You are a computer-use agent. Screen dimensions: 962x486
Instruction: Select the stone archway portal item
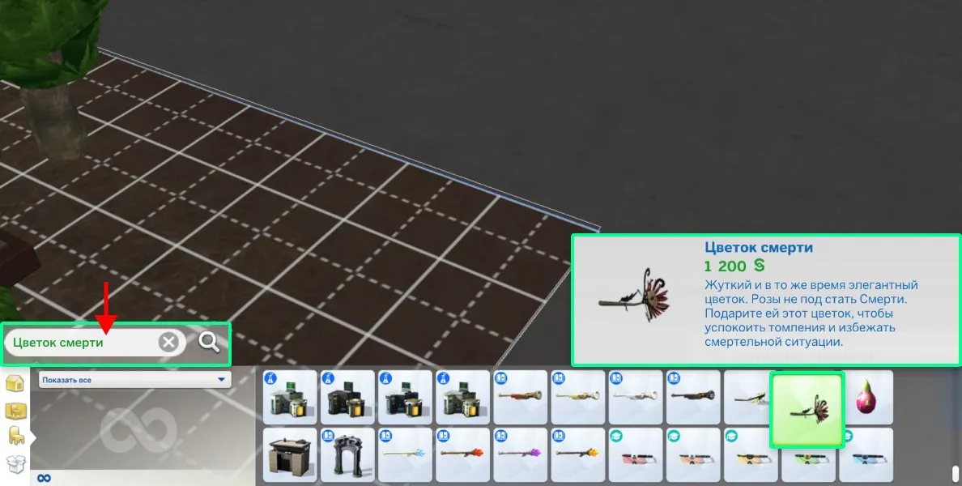pyautogui.click(x=347, y=454)
